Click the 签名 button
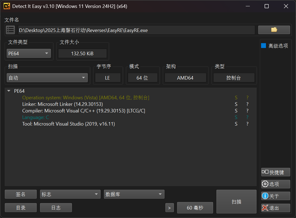 pos(20,194)
